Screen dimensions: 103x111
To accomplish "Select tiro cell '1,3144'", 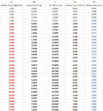I will (55, 24).
